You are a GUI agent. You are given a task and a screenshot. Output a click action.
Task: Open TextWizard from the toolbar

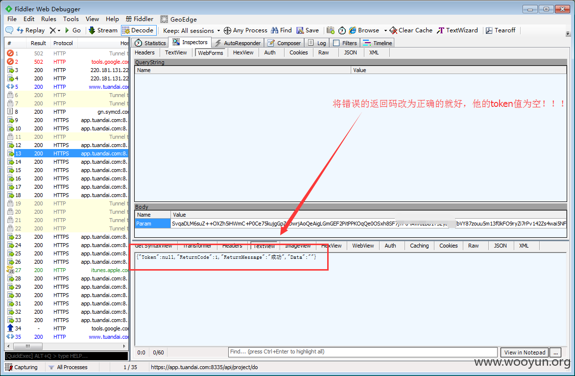click(x=457, y=30)
